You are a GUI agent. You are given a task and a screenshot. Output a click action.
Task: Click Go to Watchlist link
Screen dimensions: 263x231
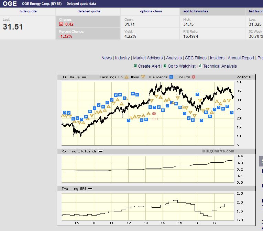tap(182, 66)
